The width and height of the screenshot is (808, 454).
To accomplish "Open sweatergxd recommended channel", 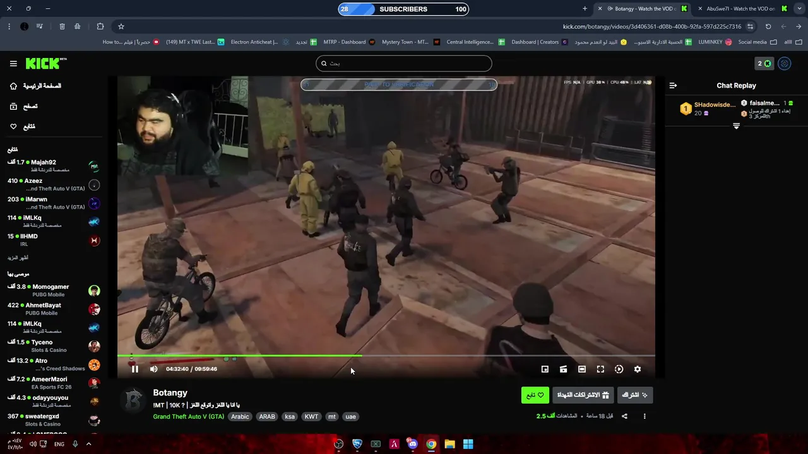I will (54, 420).
